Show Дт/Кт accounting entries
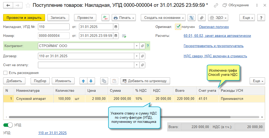Screen dimensions: 269x138 tap(105, 18)
